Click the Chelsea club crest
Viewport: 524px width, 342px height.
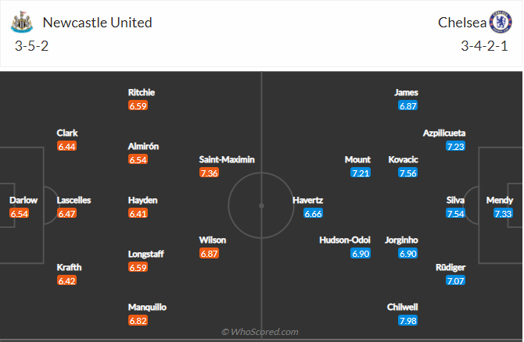click(500, 22)
